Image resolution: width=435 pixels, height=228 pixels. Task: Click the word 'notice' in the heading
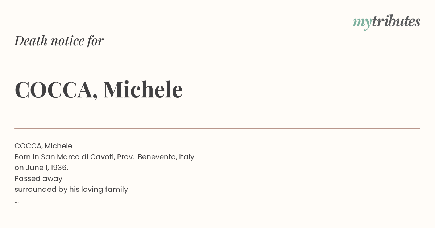coord(67,41)
